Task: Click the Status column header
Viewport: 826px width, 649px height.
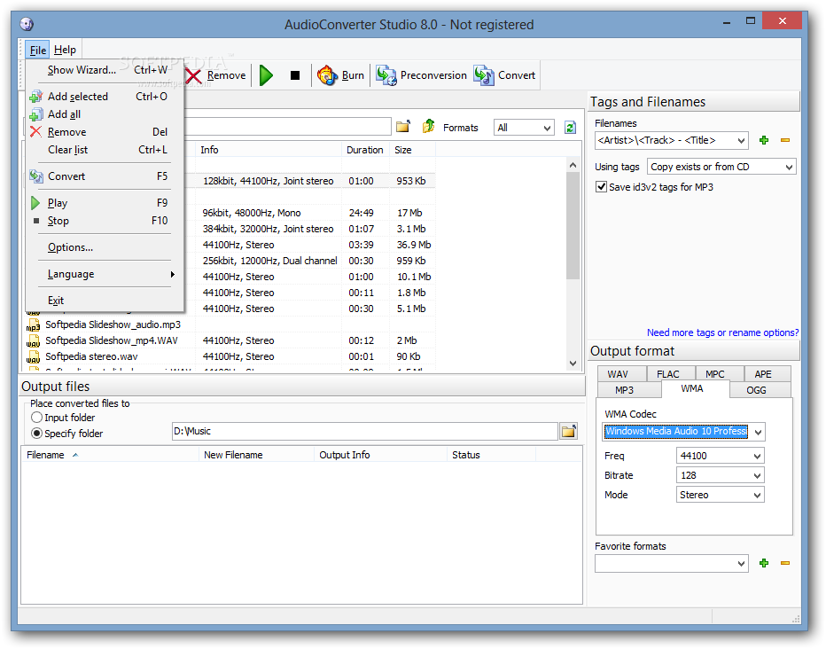Action: click(x=491, y=455)
